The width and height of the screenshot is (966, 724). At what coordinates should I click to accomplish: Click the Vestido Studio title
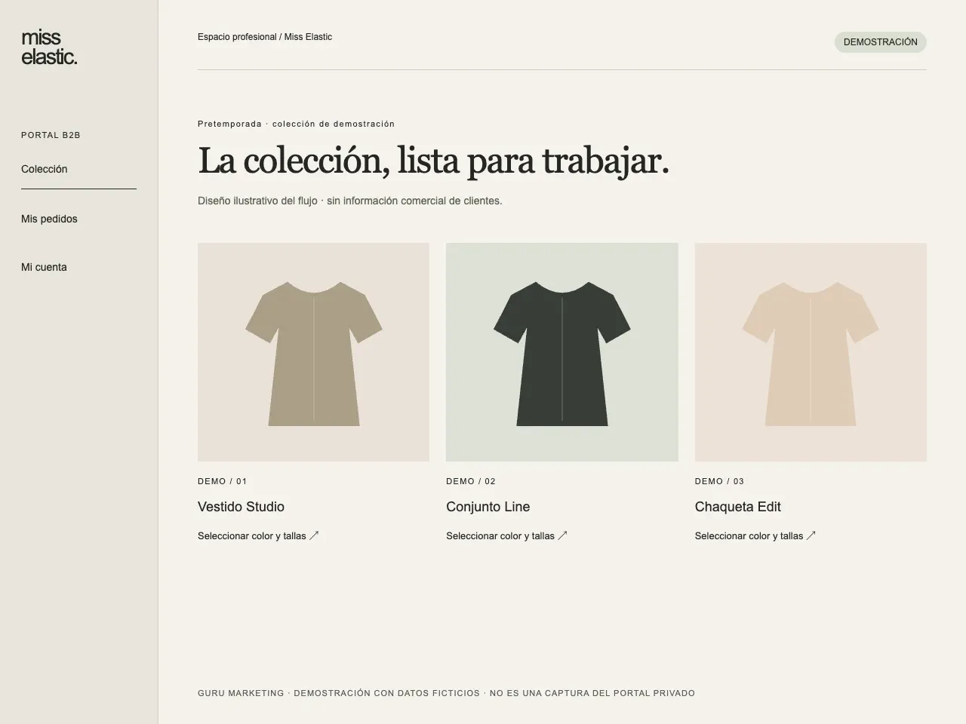point(241,507)
